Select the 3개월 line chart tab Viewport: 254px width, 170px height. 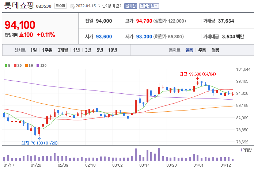(x=63, y=50)
